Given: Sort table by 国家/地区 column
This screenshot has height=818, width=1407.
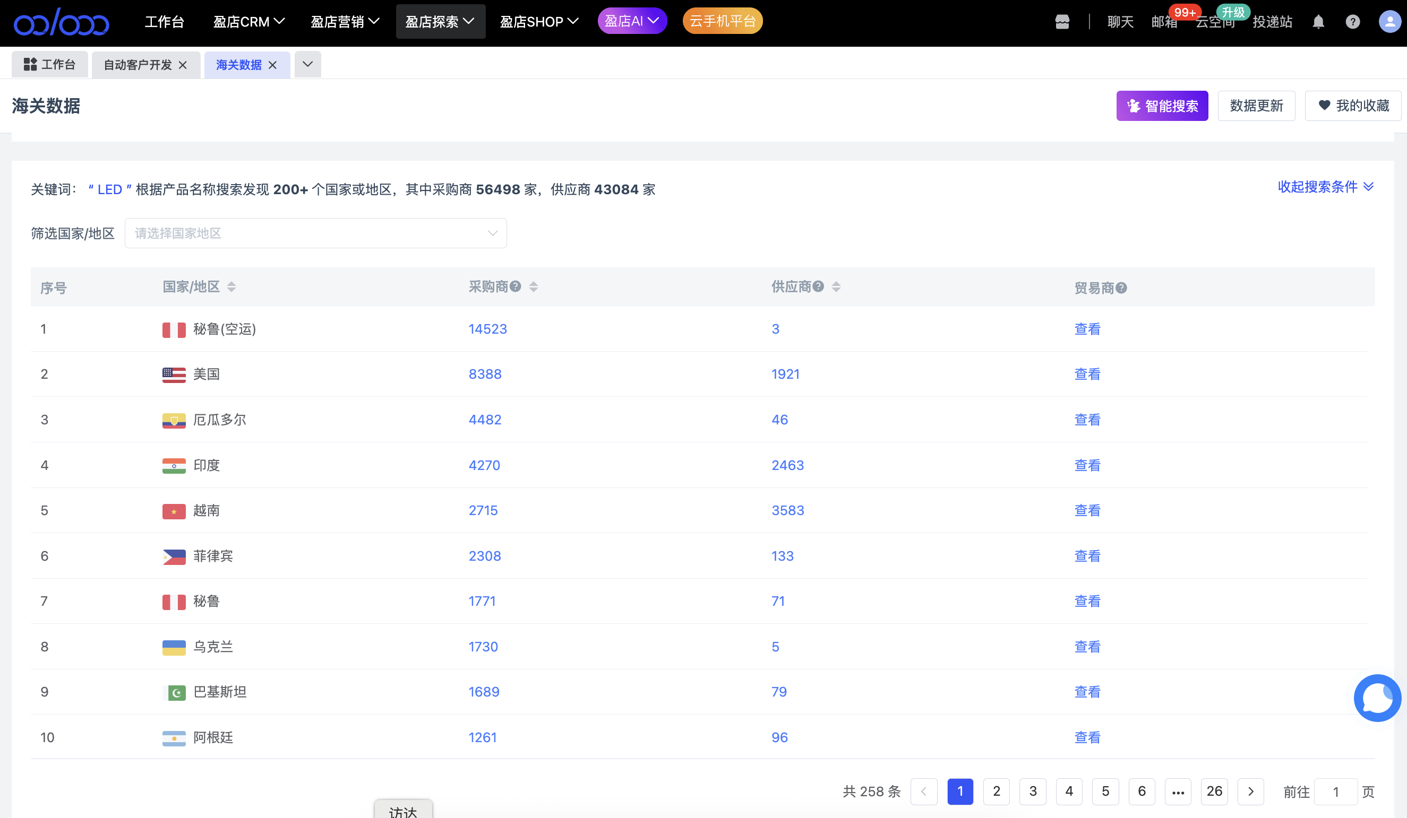Looking at the screenshot, I should tap(231, 287).
